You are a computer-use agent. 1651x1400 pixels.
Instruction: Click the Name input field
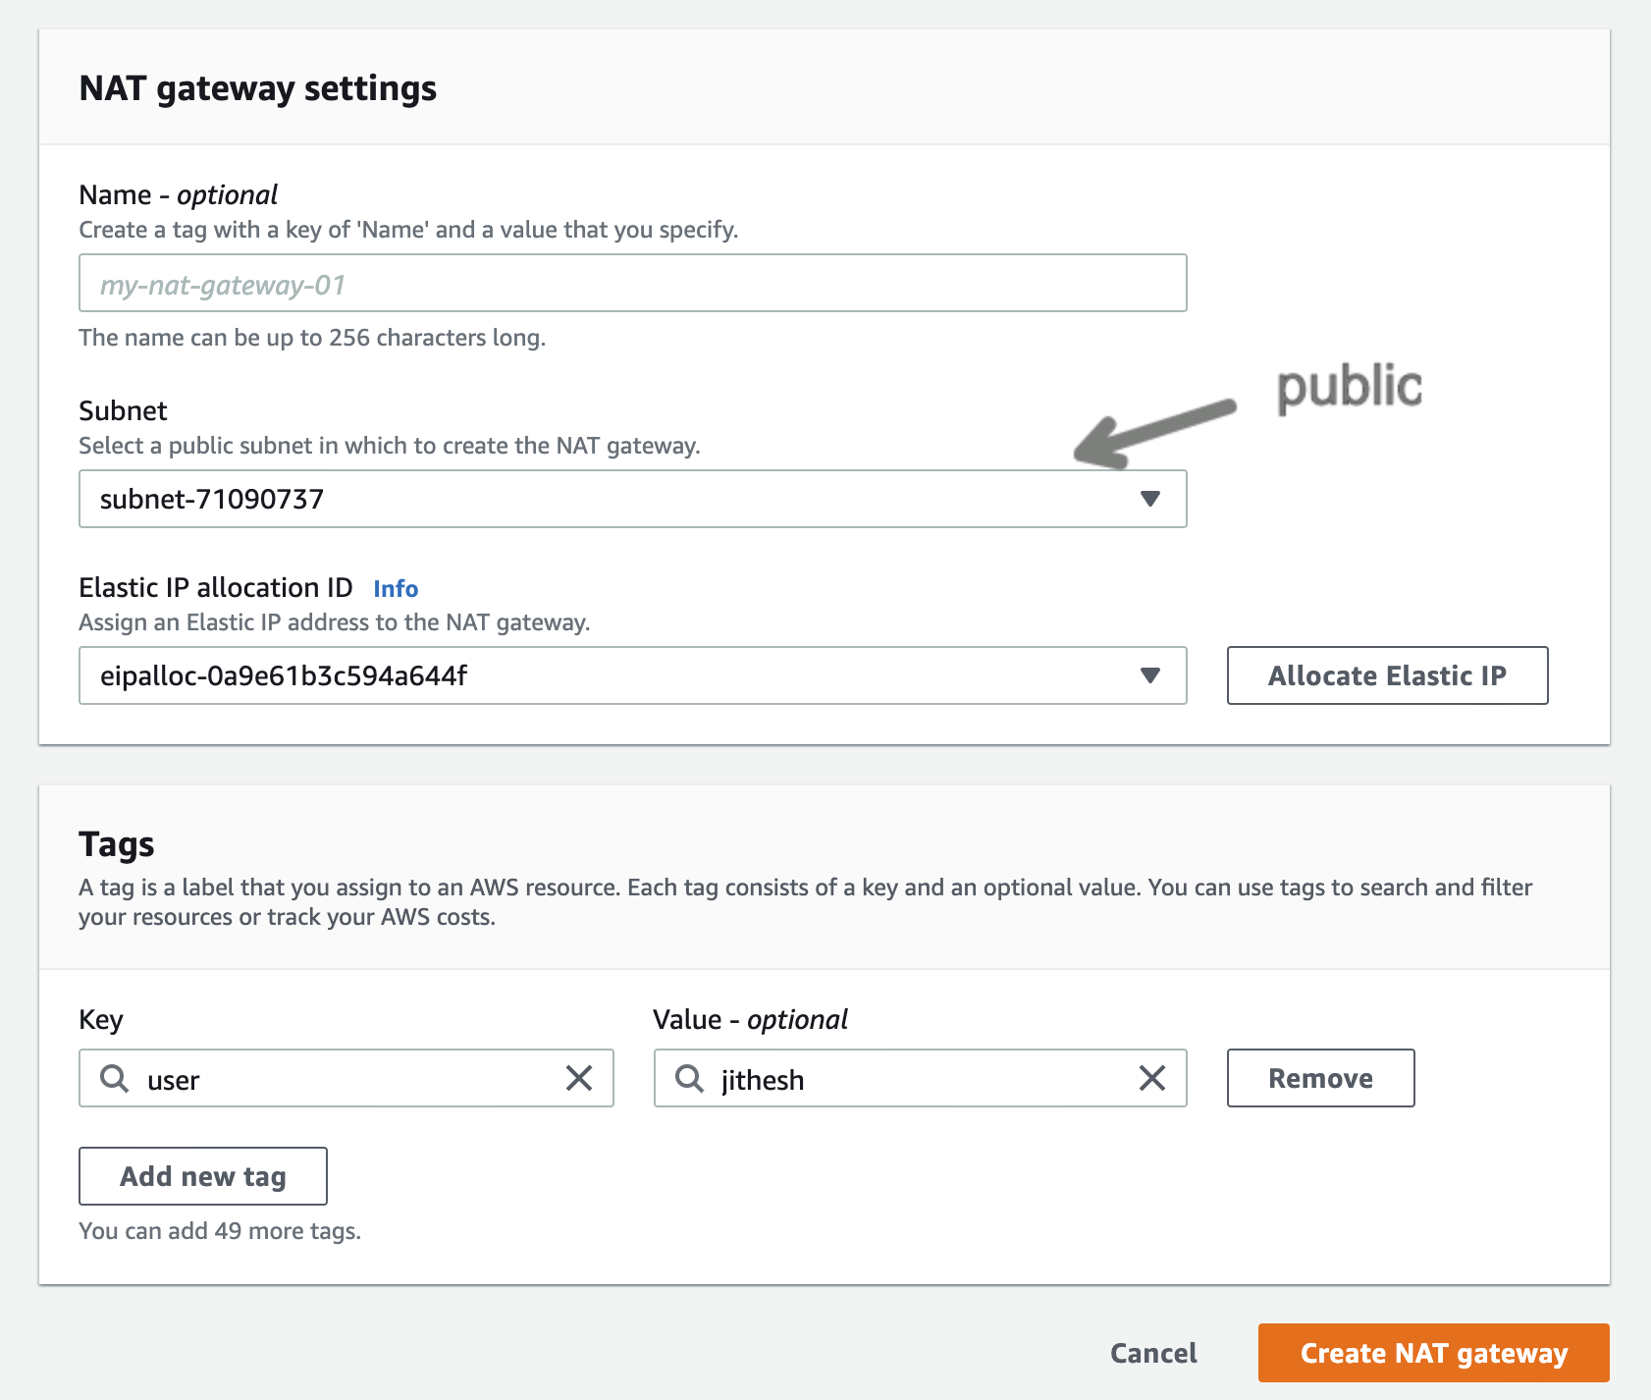(632, 284)
